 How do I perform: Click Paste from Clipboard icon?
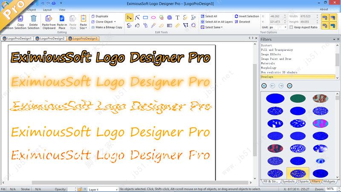[49, 21]
